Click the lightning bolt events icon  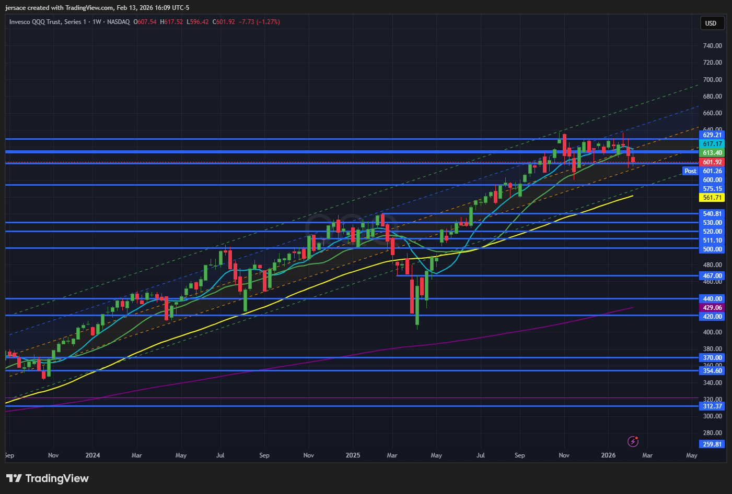coord(633,442)
